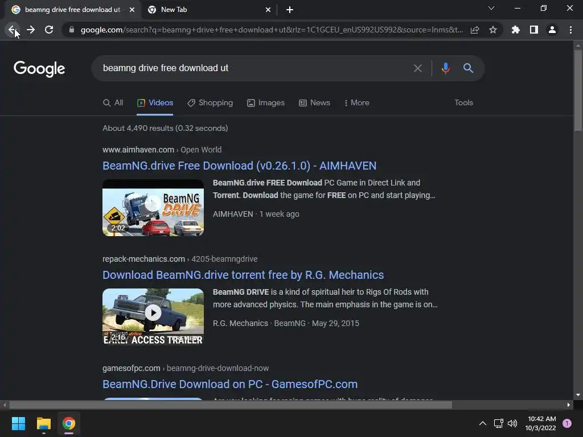
Task: Close the 'New Tab' browser tab
Action: tap(268, 10)
